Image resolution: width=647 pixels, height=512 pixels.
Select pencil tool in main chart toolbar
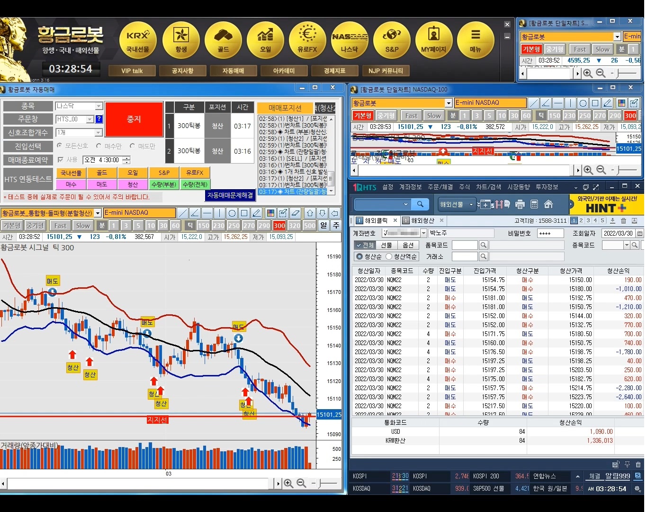[x=256, y=213]
